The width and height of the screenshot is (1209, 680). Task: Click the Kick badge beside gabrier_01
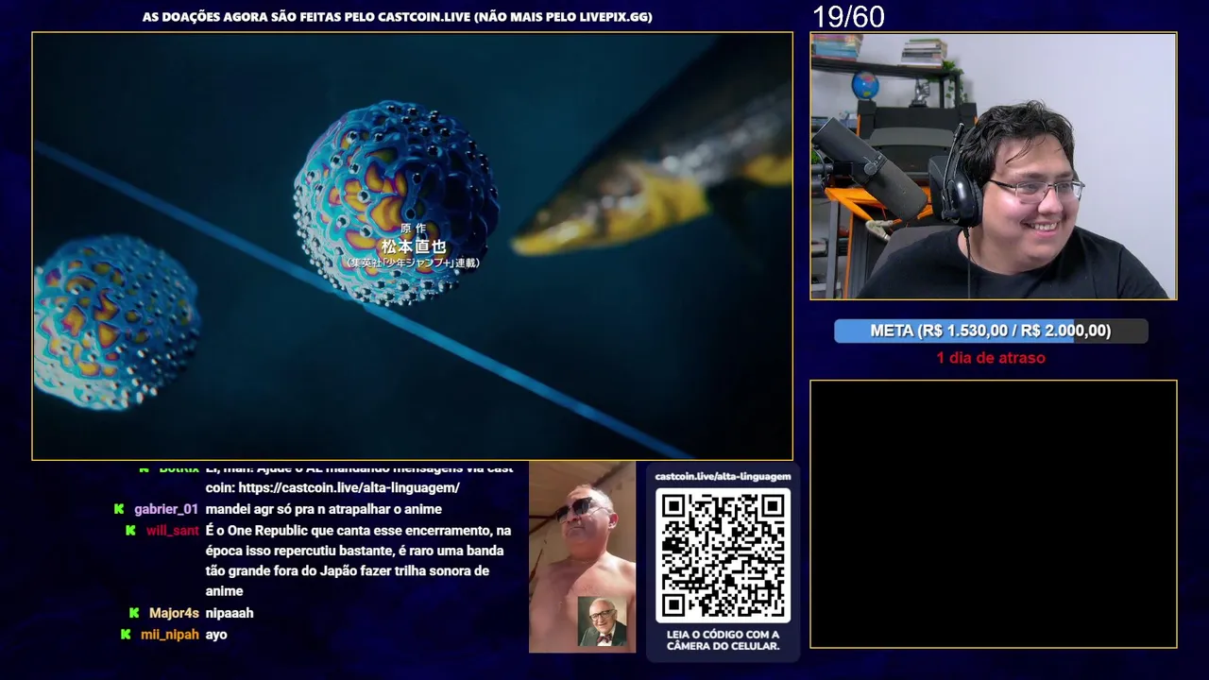119,509
